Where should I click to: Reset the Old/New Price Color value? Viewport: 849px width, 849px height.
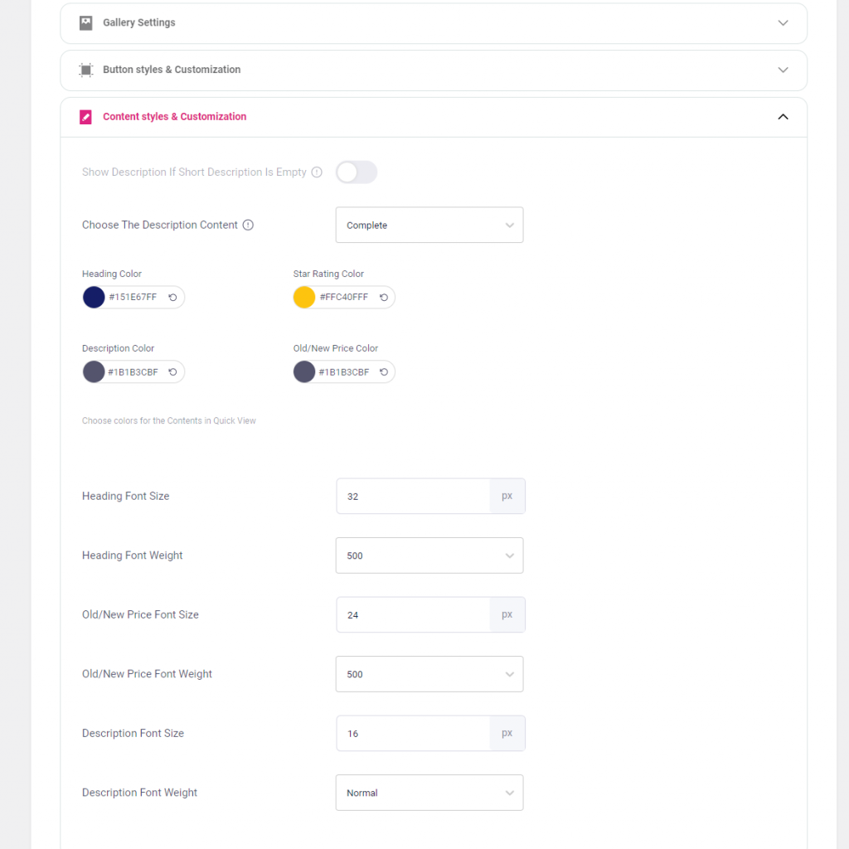(384, 372)
